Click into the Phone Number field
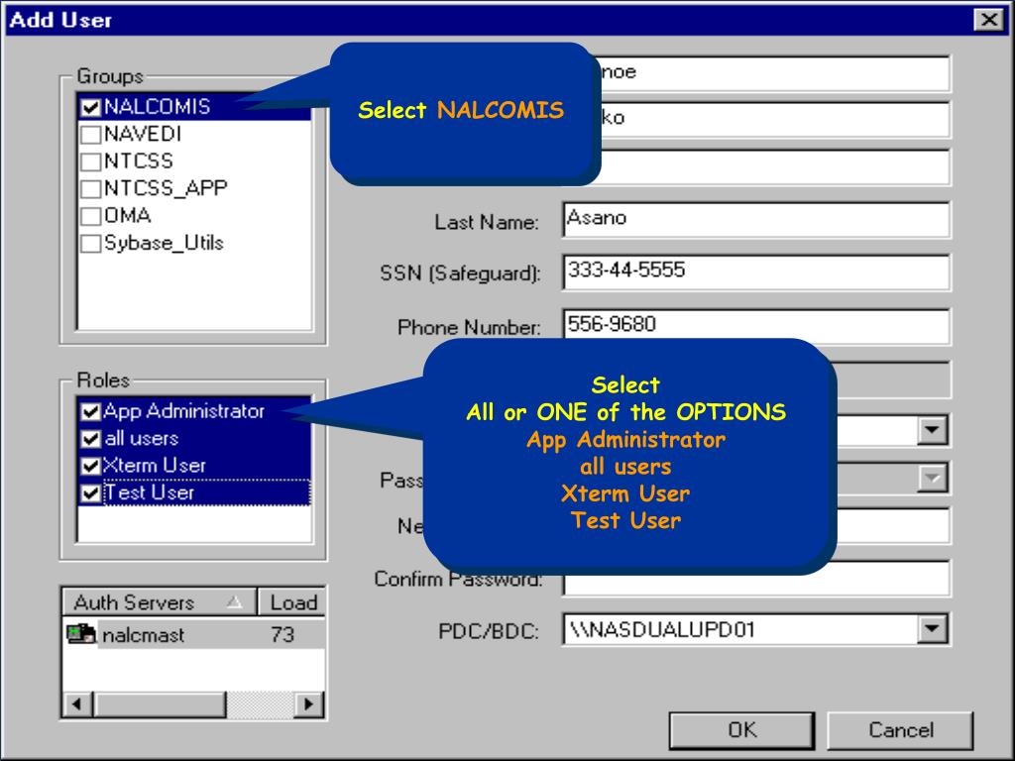This screenshot has width=1015, height=761. [x=756, y=325]
